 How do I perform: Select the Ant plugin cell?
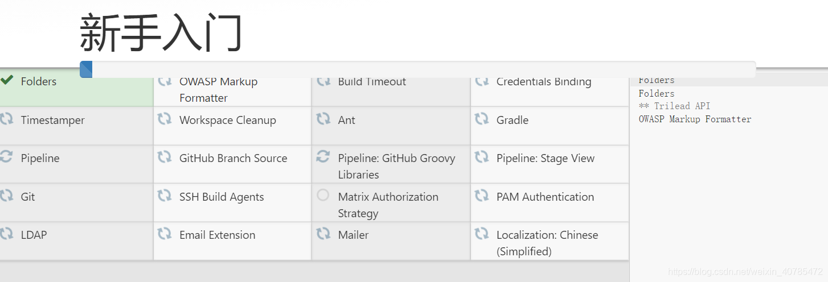[x=390, y=125]
